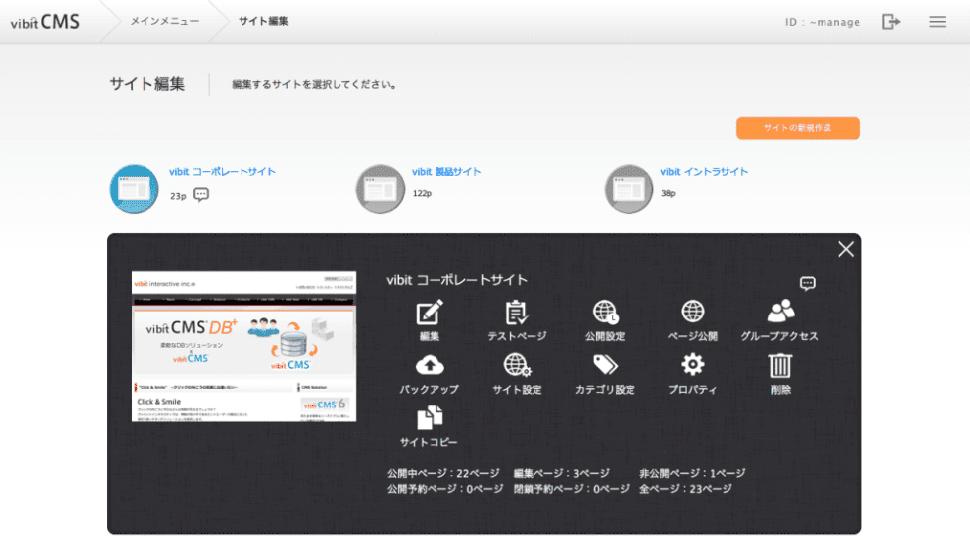Go to メインメニュー breadcrumb
970x540 pixels.
164,21
